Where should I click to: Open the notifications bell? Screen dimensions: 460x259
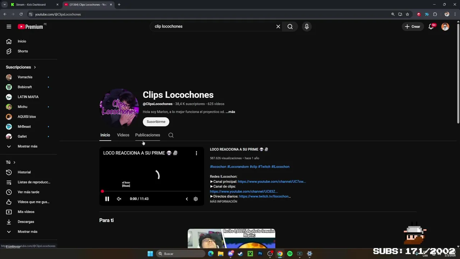(431, 27)
